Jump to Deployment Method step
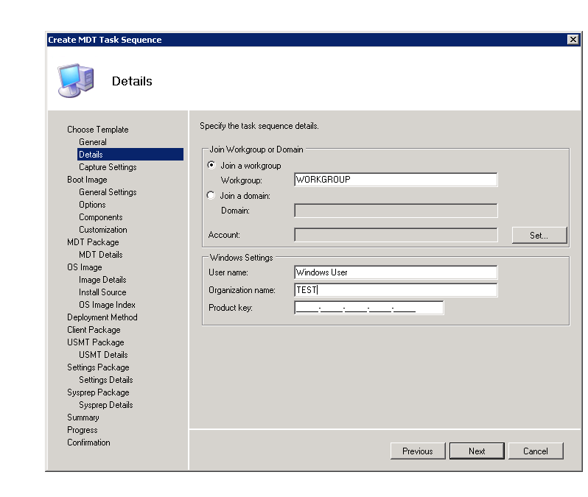 [102, 317]
